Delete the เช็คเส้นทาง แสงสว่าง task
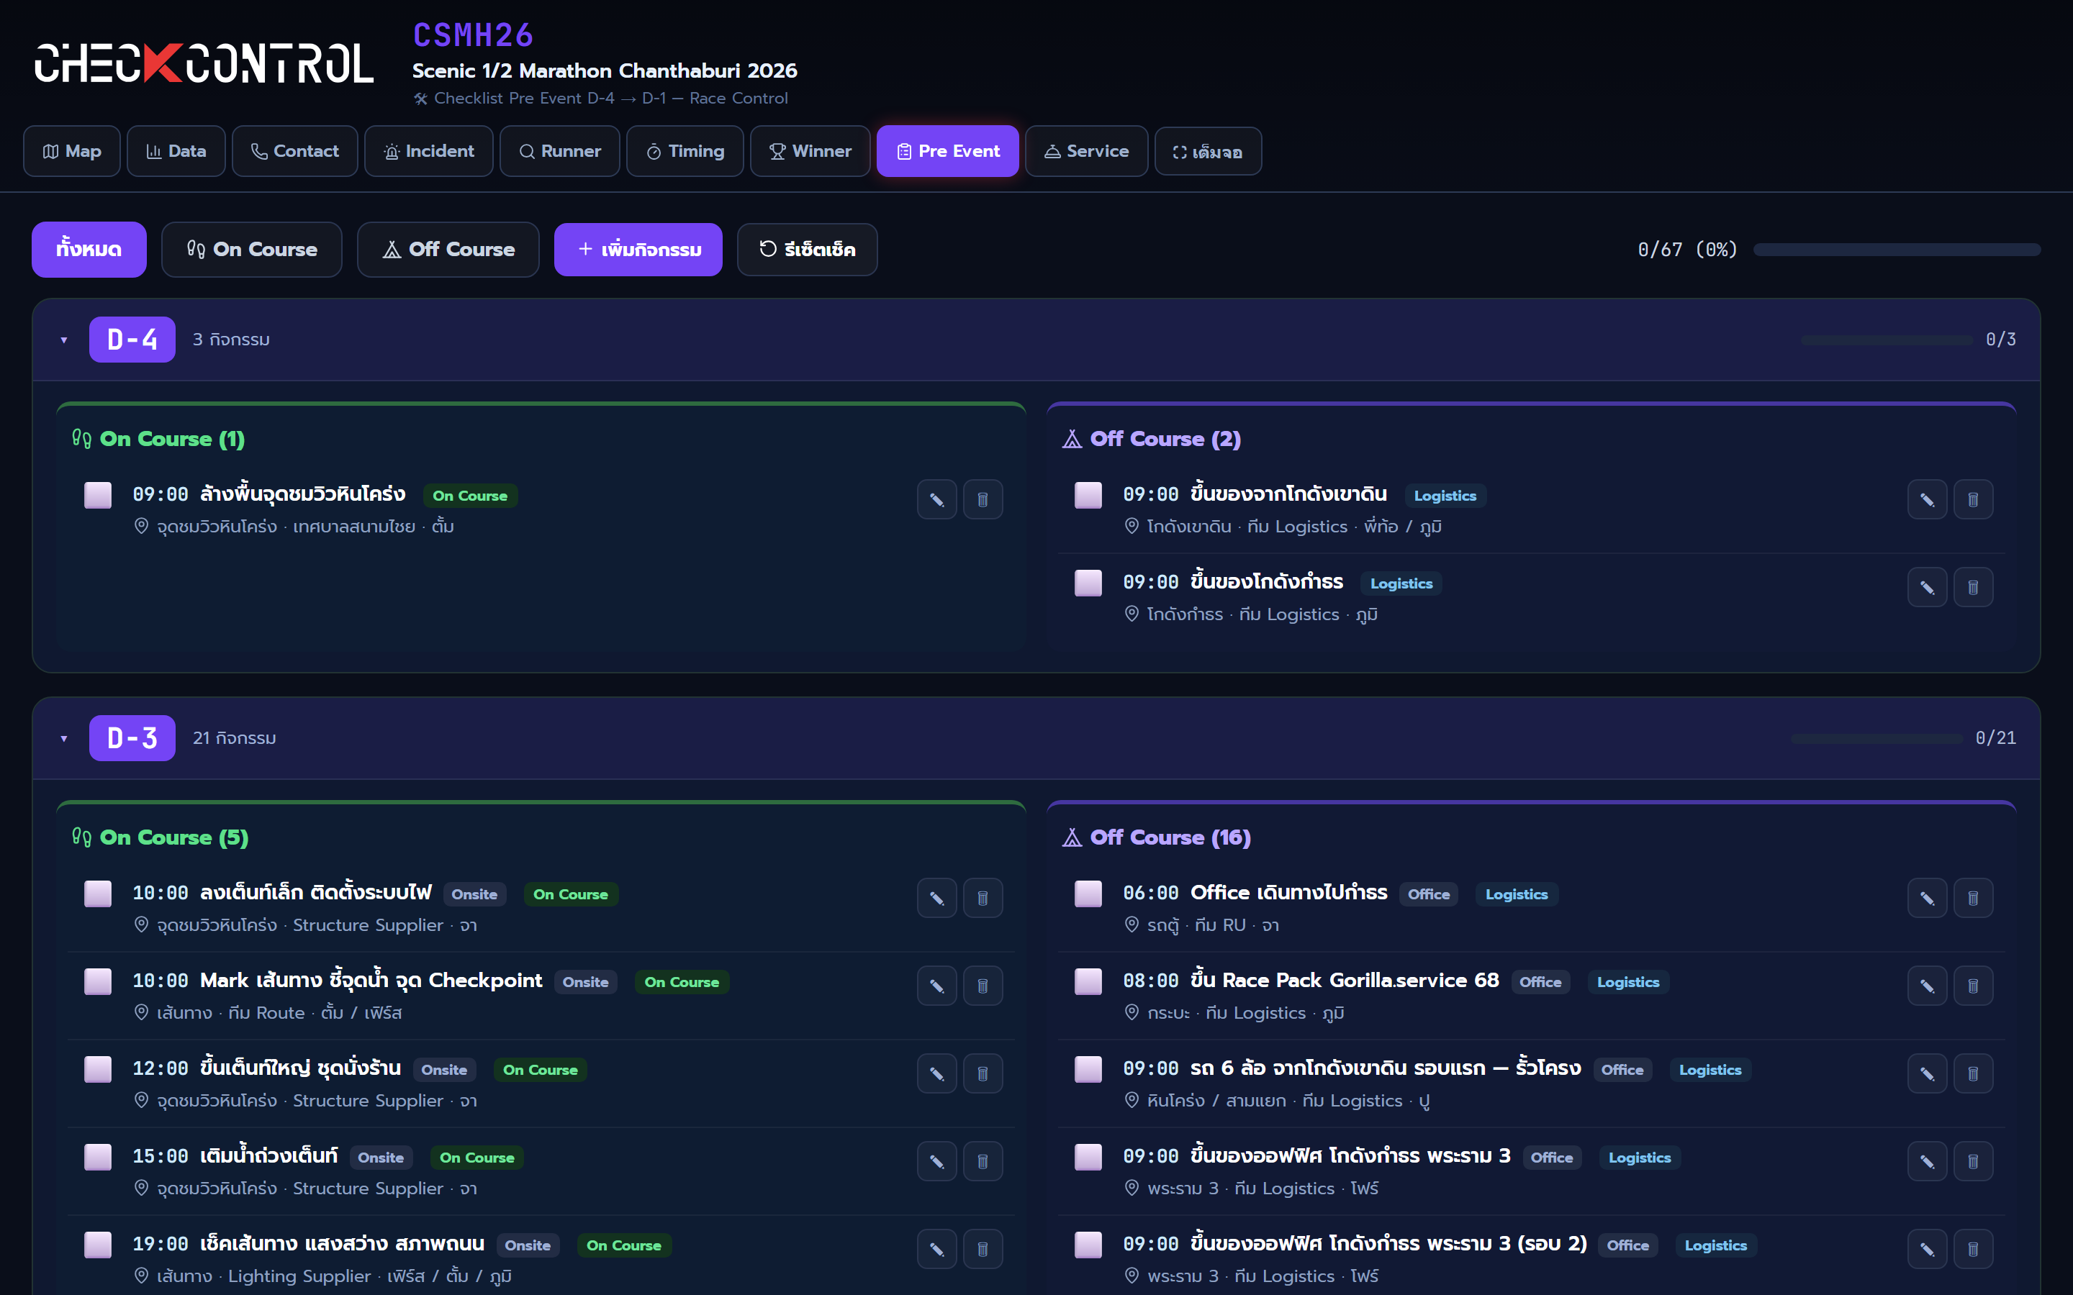The height and width of the screenshot is (1295, 2073). 983,1250
